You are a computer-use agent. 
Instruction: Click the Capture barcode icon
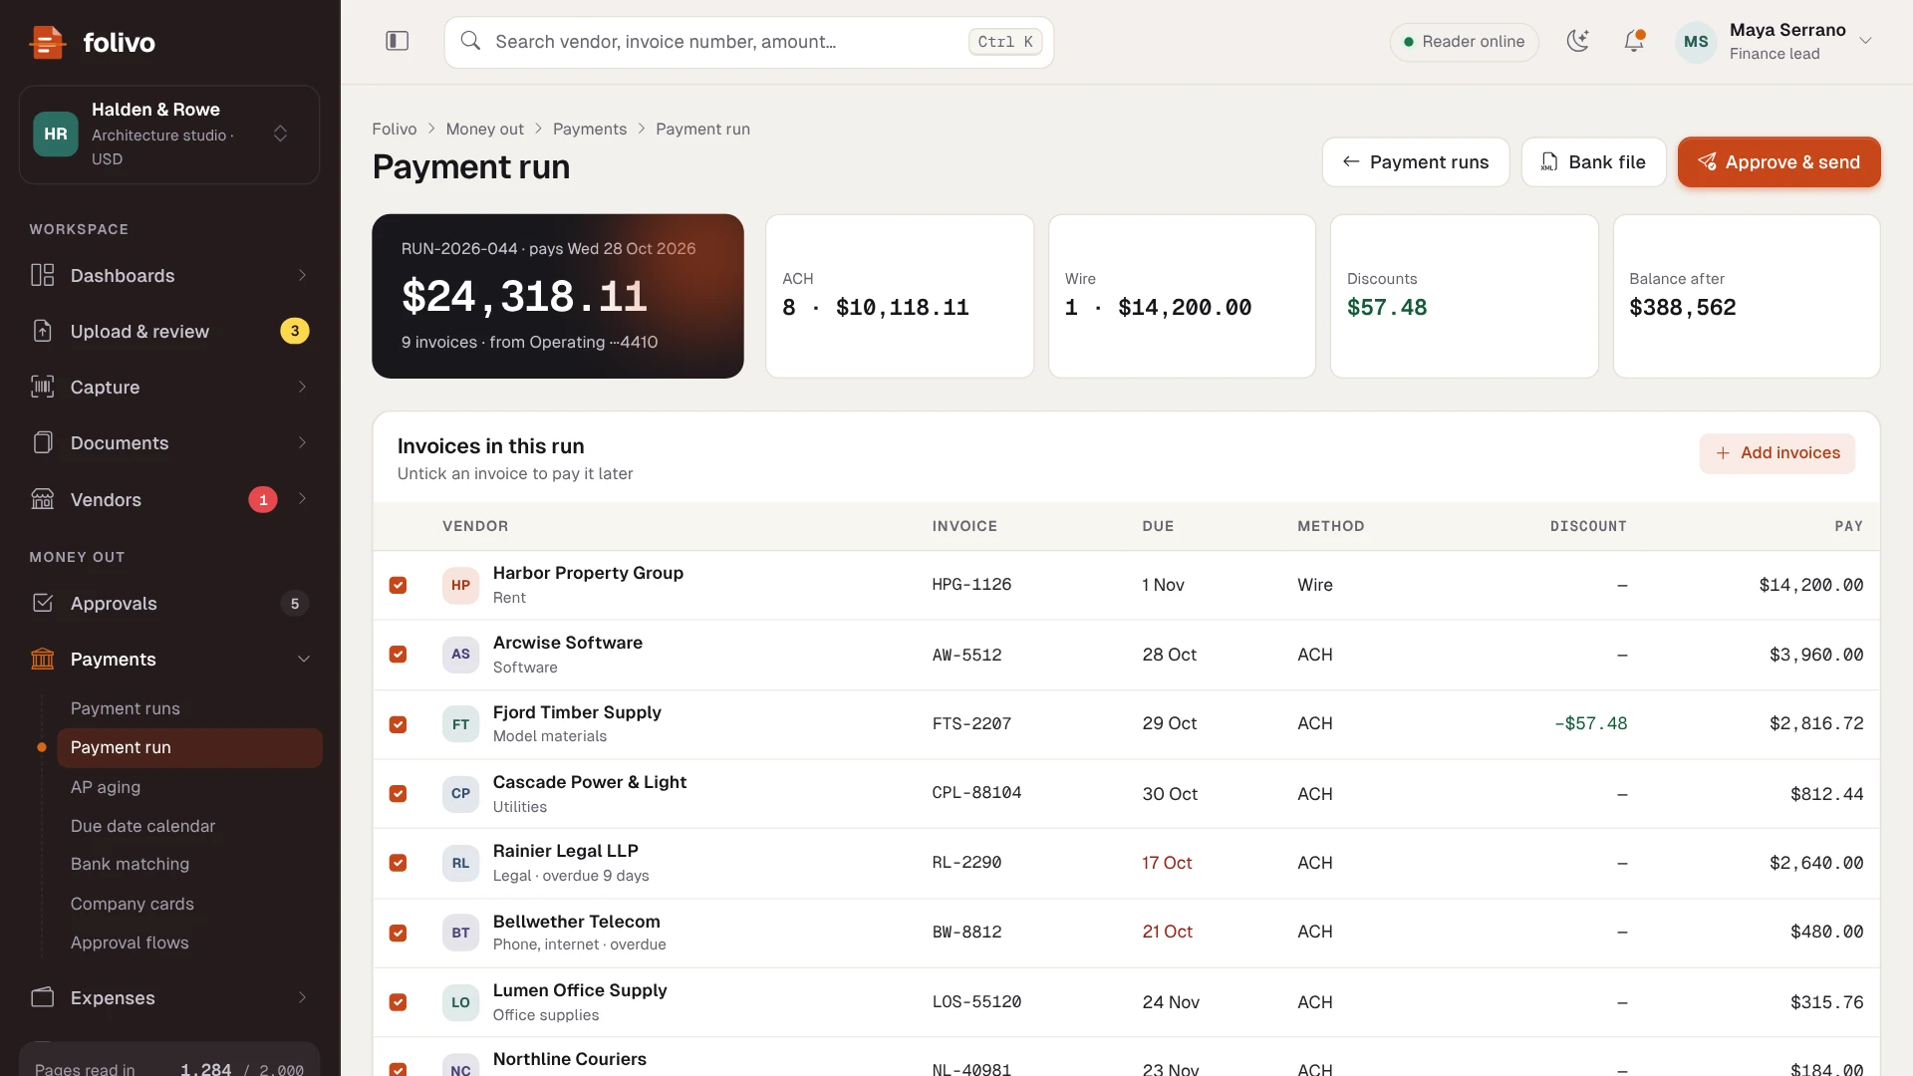(x=43, y=387)
